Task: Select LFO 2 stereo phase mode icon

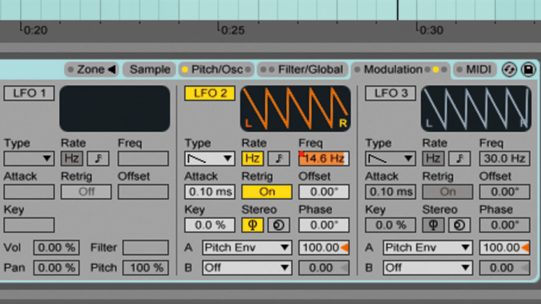Action: [x=253, y=225]
